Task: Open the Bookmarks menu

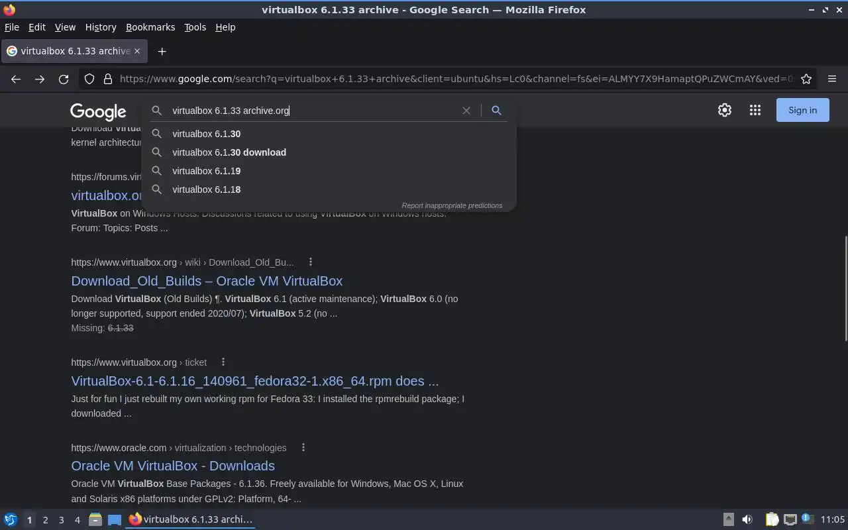Action: [x=150, y=27]
